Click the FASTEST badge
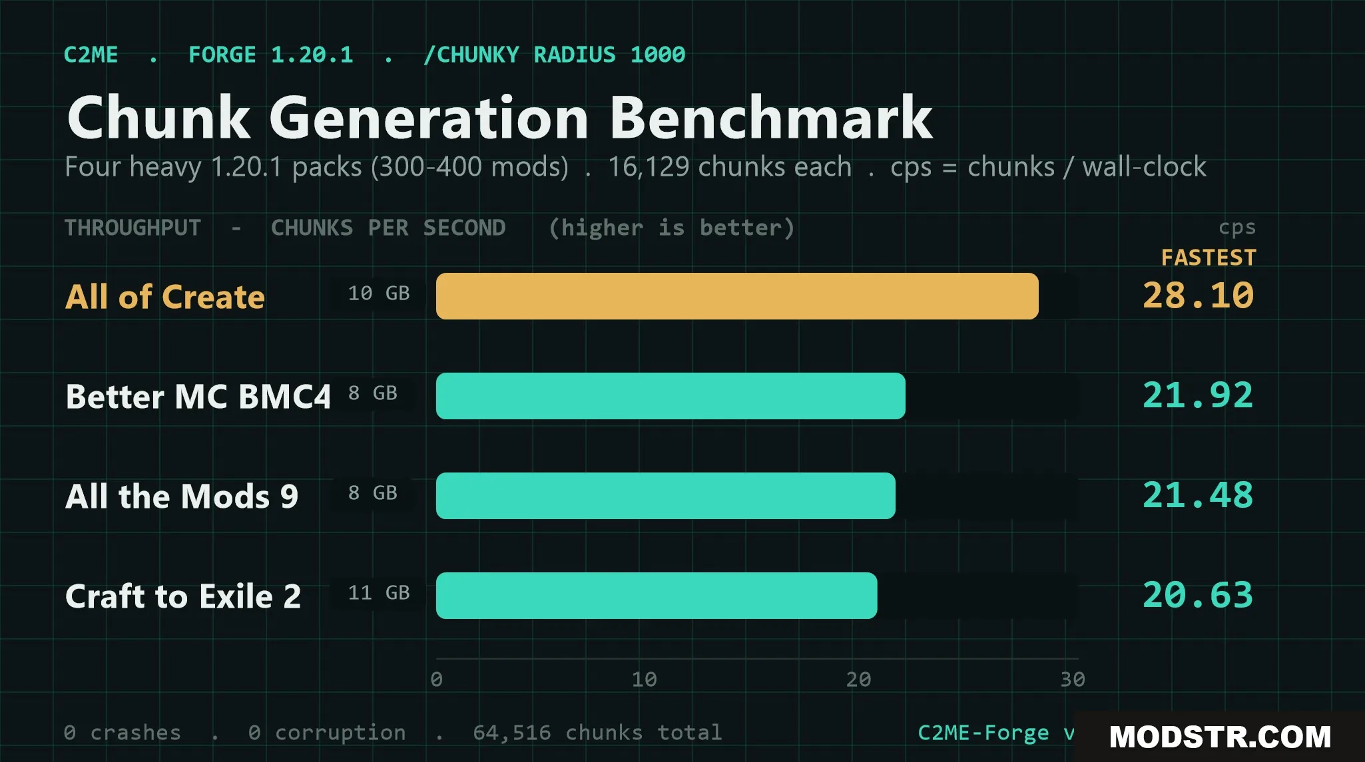Image resolution: width=1365 pixels, height=762 pixels. coord(1209,258)
